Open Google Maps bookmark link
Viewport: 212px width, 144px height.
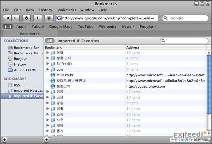pyautogui.click(x=61, y=27)
